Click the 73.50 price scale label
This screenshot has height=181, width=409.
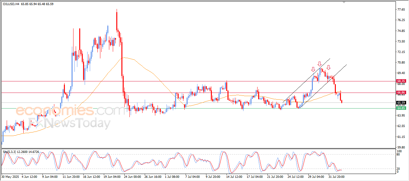[x=401, y=41]
